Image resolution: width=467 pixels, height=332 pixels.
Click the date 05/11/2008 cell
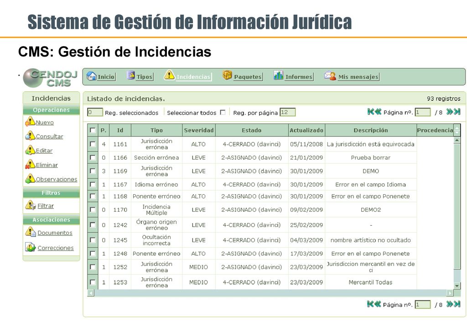point(306,144)
